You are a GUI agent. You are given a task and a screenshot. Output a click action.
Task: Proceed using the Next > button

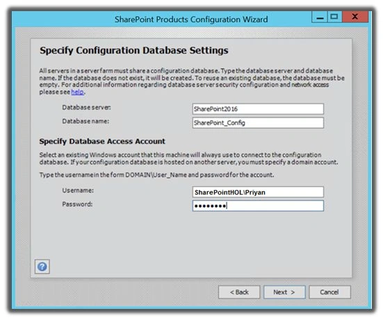click(284, 292)
